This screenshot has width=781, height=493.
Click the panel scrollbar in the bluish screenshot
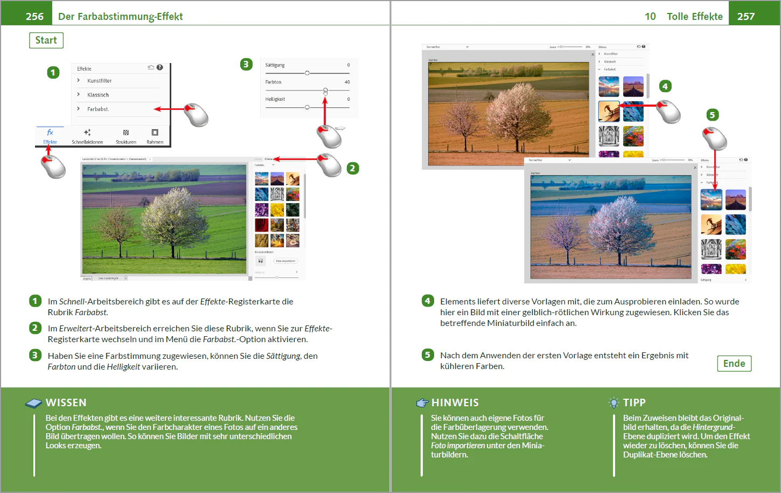(x=749, y=199)
